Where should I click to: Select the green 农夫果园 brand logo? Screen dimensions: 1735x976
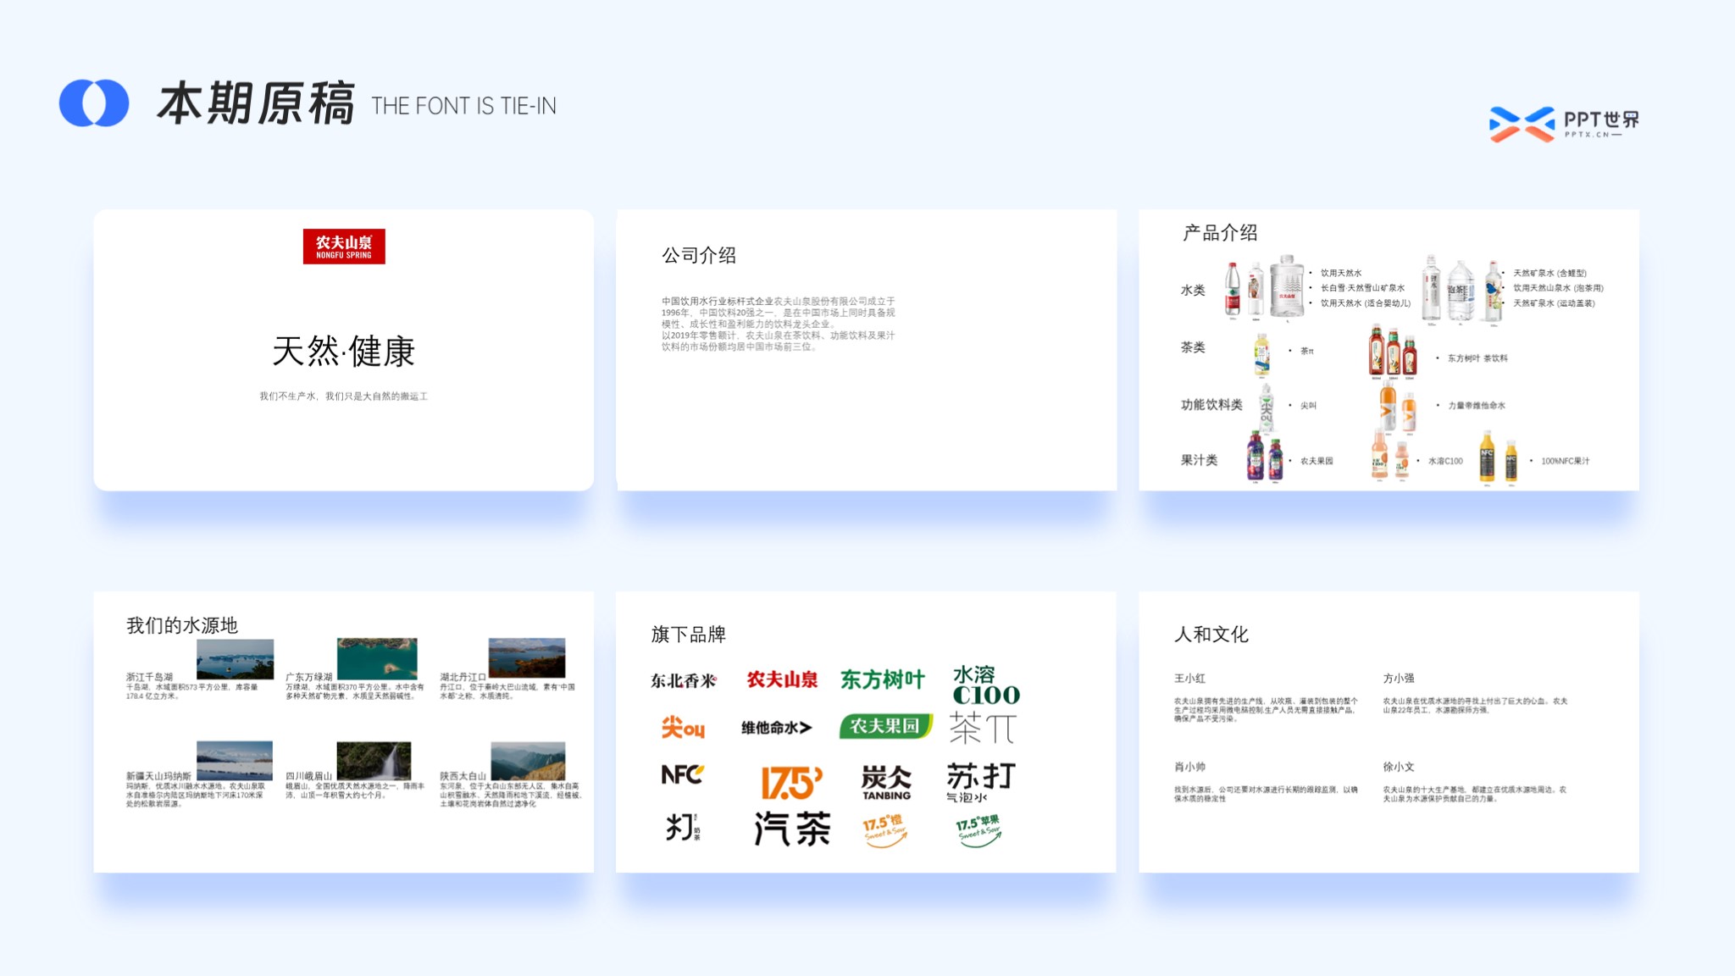885,726
